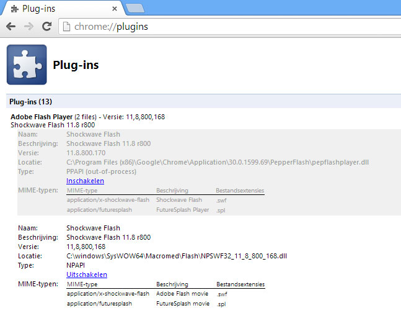The image size is (401, 313).
Task: Click the Adobe Flash movie description cell
Action: (x=182, y=294)
